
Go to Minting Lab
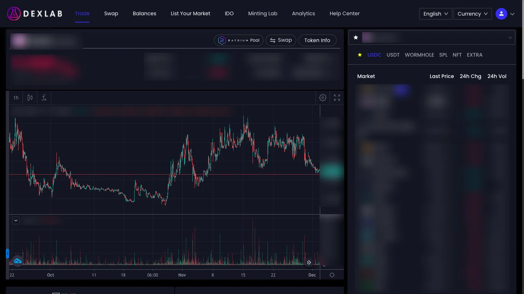[263, 13]
